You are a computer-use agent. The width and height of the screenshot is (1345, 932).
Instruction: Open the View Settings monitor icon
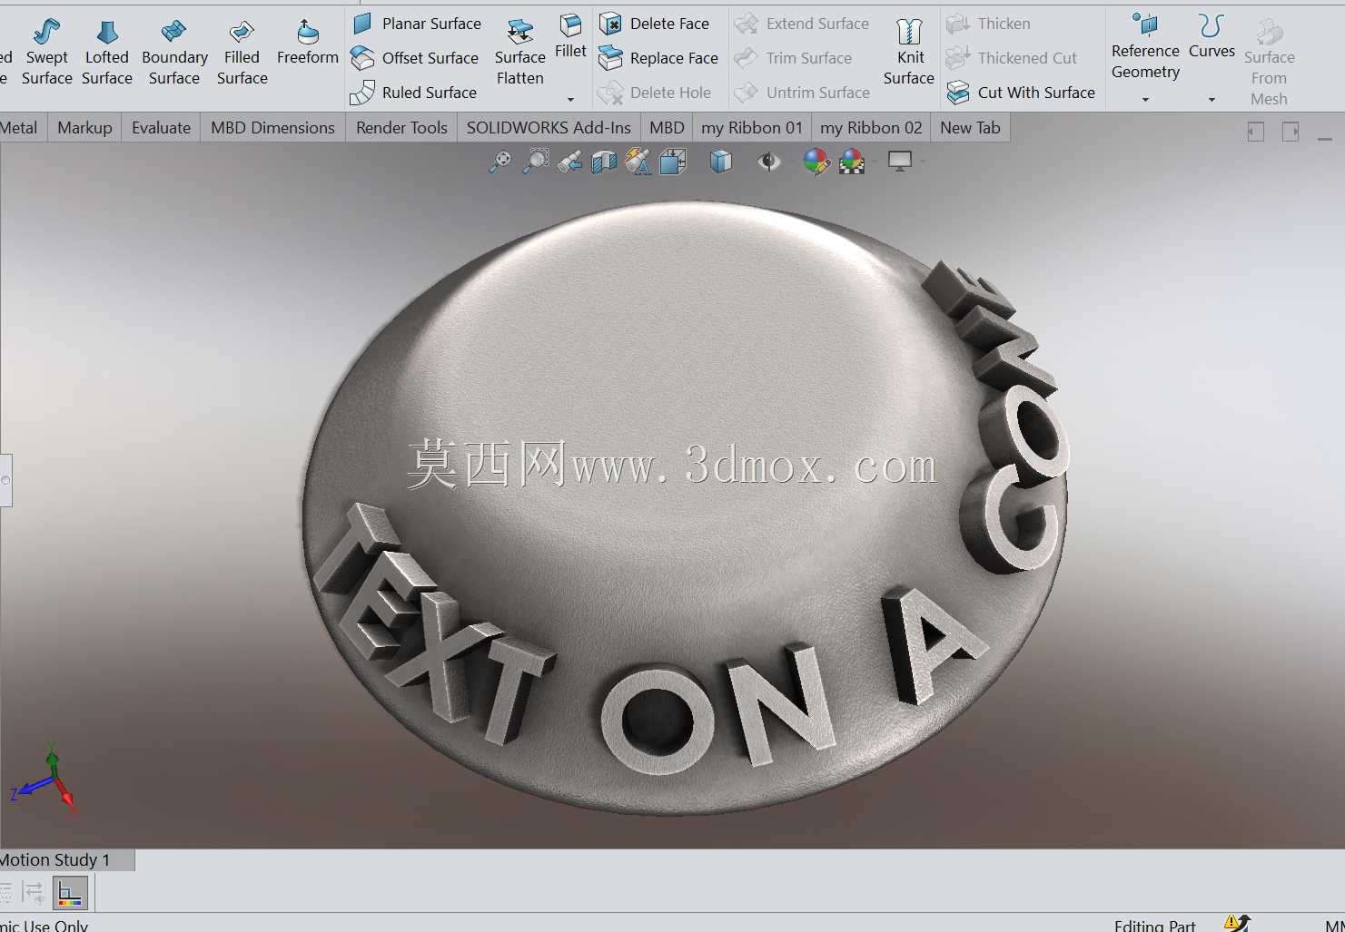pos(900,162)
